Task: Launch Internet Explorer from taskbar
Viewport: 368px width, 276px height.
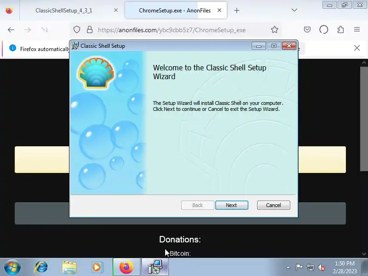Action: [41, 267]
